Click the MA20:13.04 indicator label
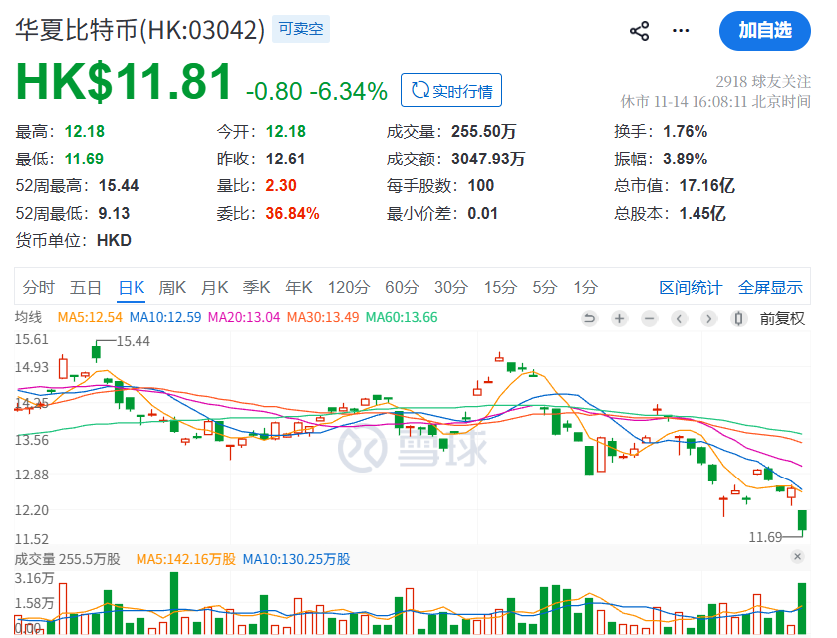 [244, 317]
